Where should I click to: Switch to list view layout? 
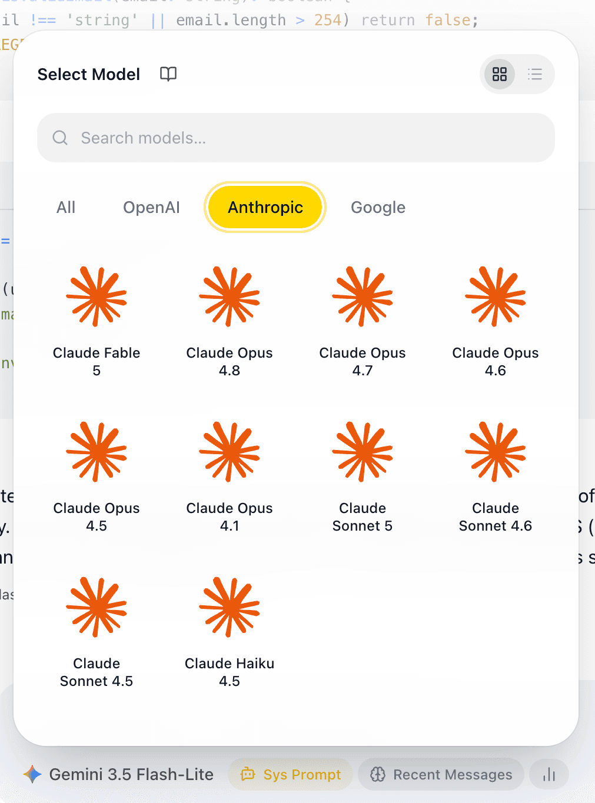click(535, 74)
